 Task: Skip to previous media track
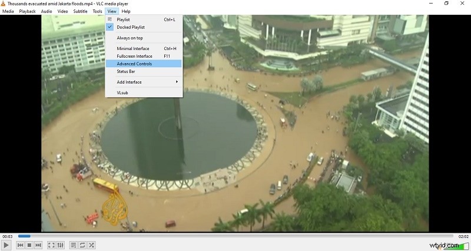tap(20, 245)
